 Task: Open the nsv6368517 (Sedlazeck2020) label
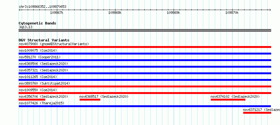pyautogui.click(x=104, y=96)
